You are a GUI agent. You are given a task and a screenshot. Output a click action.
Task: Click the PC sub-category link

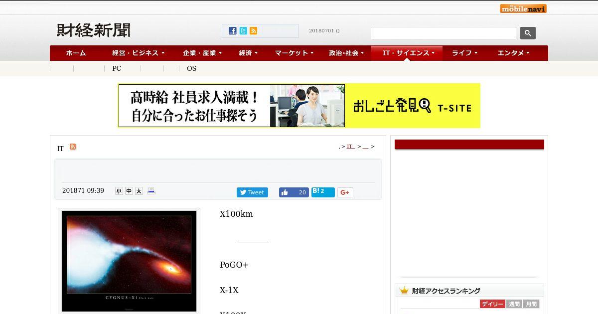(x=117, y=68)
